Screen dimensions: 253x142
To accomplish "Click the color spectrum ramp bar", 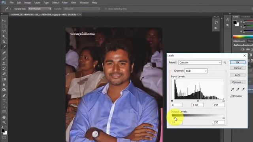I will coord(243,37).
